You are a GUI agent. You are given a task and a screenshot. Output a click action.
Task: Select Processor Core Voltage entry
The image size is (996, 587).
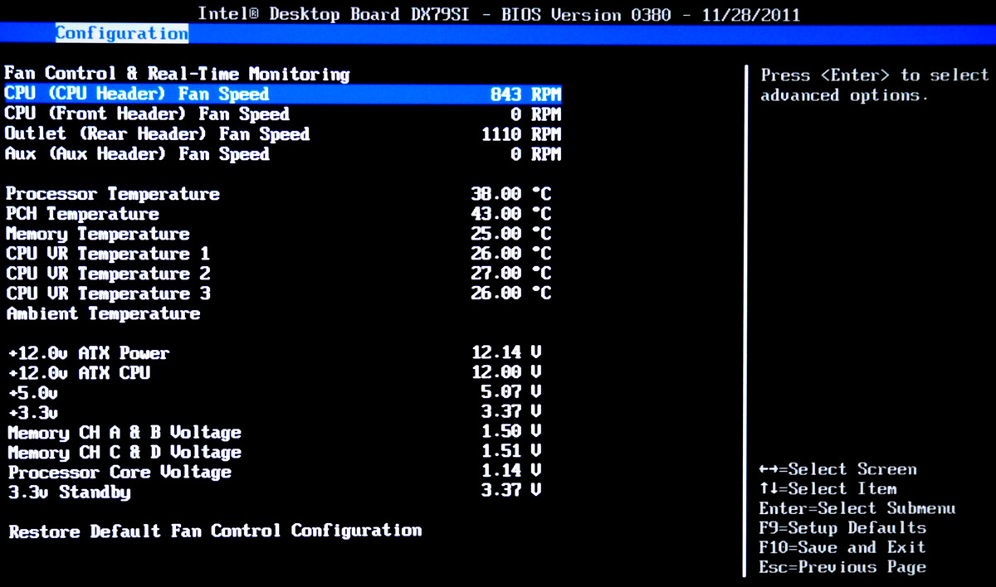[x=120, y=473]
